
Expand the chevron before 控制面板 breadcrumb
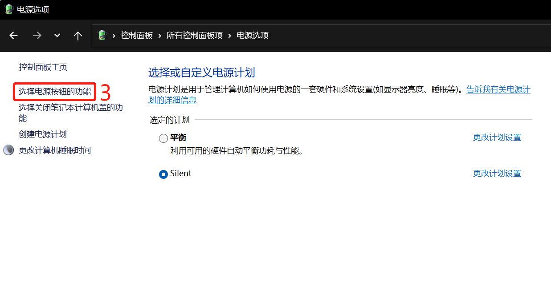click(114, 36)
